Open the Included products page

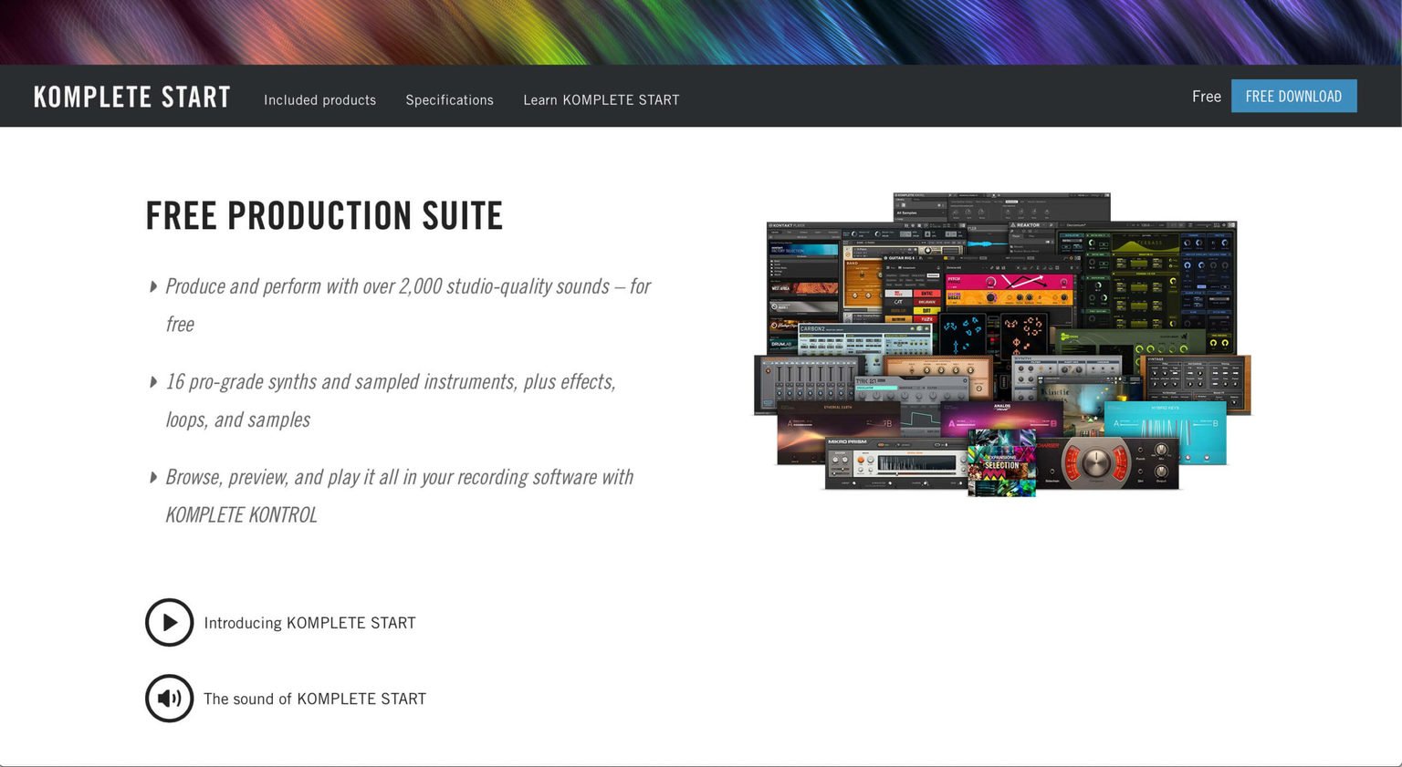319,100
